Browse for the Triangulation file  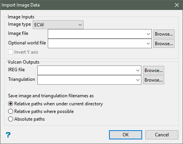(153, 80)
